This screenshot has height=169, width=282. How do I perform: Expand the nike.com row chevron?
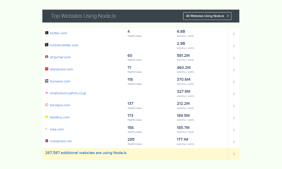[234, 130]
